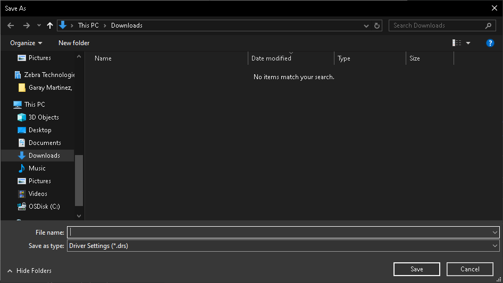Open the Help question mark icon
Viewport: 503px width, 283px height.
tap(490, 43)
